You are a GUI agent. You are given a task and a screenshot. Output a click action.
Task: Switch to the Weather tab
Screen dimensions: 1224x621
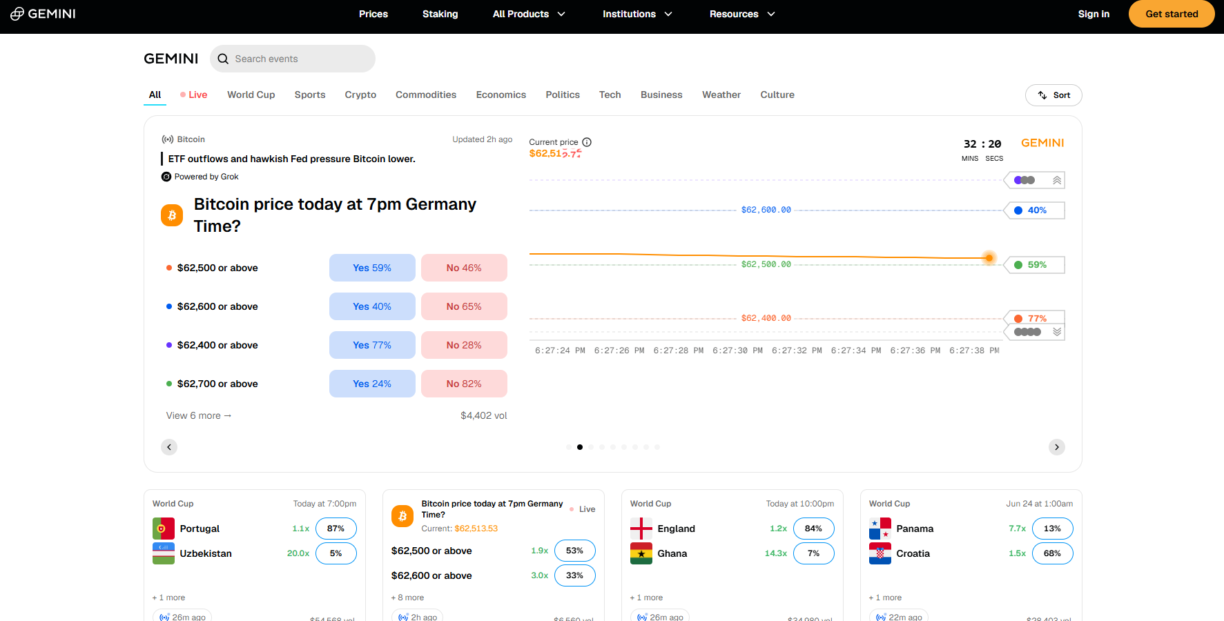point(721,95)
